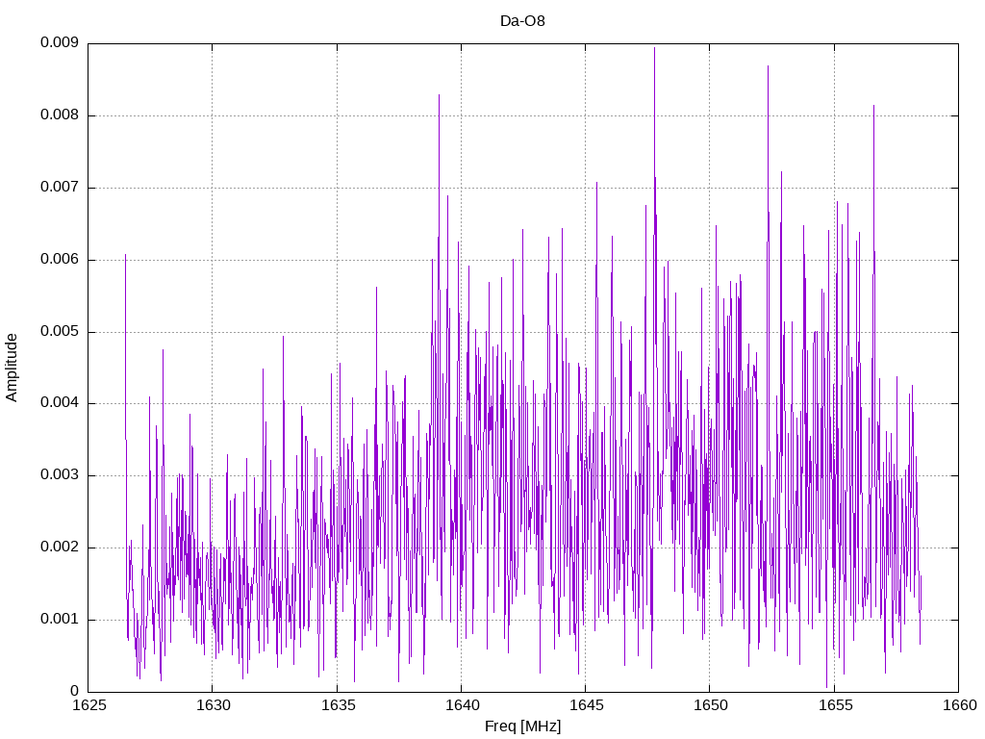This screenshot has height=739, width=985.
Task: Click x-axis tick label 1635
Action: (338, 705)
